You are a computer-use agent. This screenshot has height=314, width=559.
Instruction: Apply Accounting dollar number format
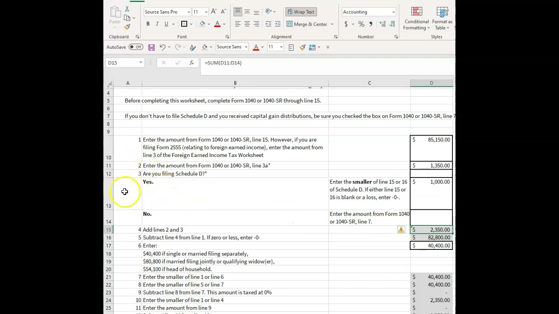[346, 24]
